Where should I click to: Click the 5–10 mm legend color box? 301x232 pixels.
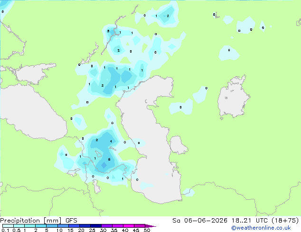52,226
